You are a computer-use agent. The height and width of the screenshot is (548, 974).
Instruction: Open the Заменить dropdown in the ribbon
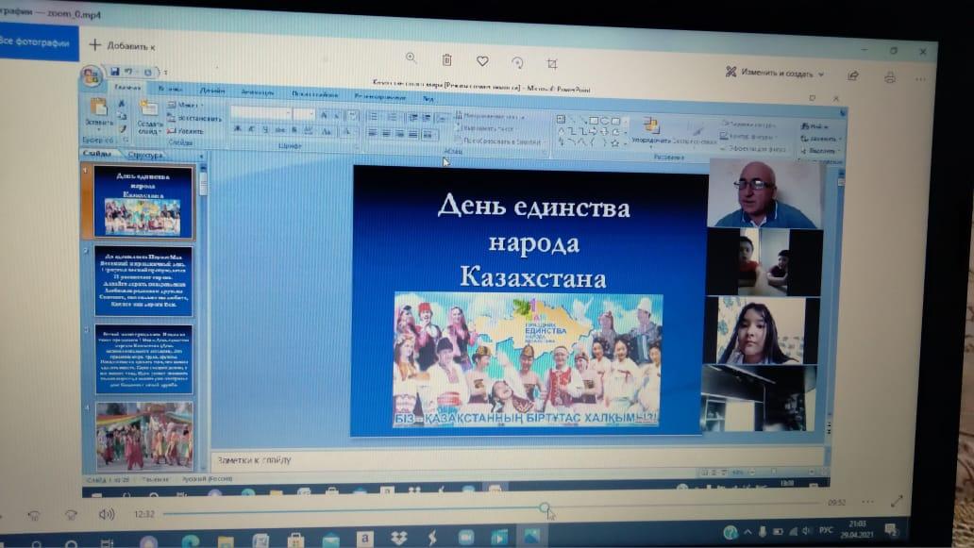(x=821, y=139)
